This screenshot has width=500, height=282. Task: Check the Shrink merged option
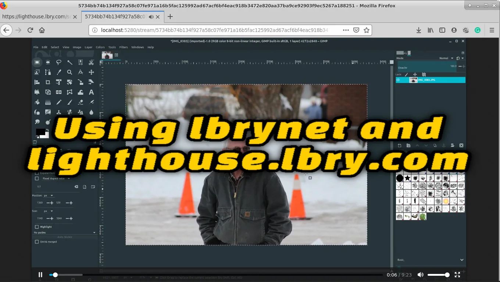pos(37,242)
